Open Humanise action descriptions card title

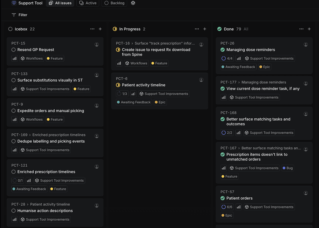point(45,211)
